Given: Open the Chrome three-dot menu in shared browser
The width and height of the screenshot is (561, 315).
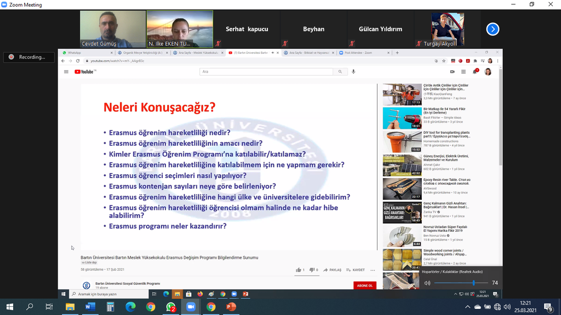Looking at the screenshot, I should coord(497,61).
